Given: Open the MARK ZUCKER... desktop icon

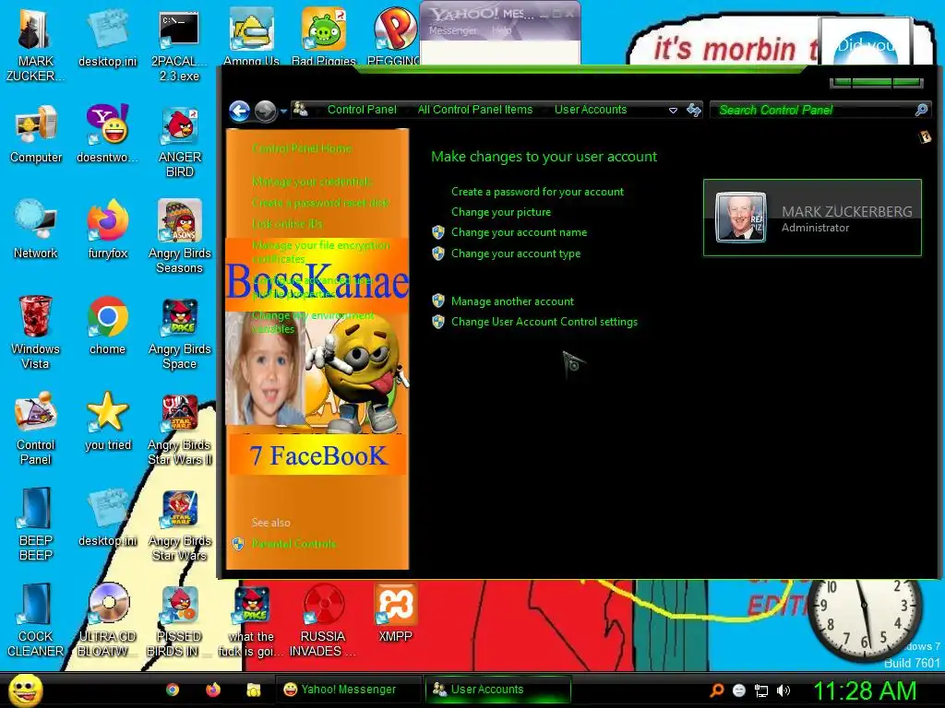Looking at the screenshot, I should click(35, 45).
